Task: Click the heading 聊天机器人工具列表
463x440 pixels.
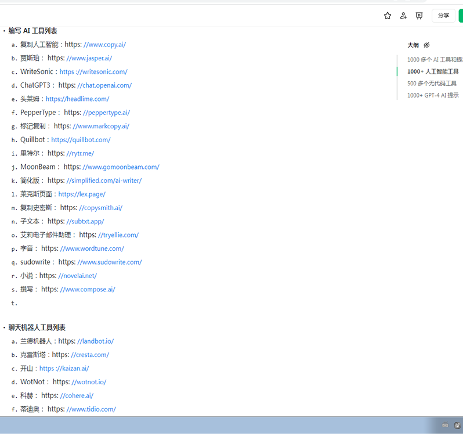Action: coord(37,327)
